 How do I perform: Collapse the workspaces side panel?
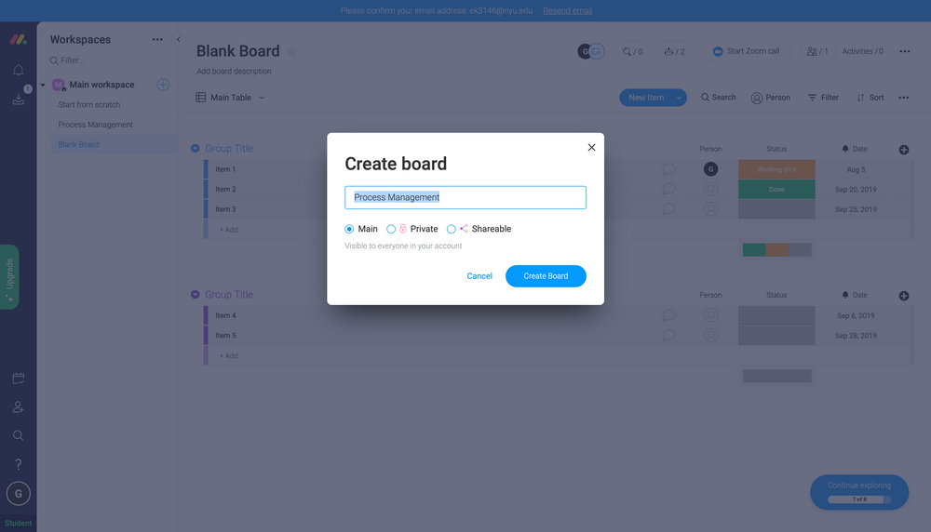click(178, 40)
